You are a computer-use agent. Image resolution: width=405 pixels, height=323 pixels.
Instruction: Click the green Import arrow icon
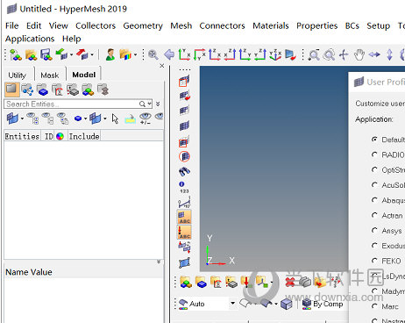(61, 54)
